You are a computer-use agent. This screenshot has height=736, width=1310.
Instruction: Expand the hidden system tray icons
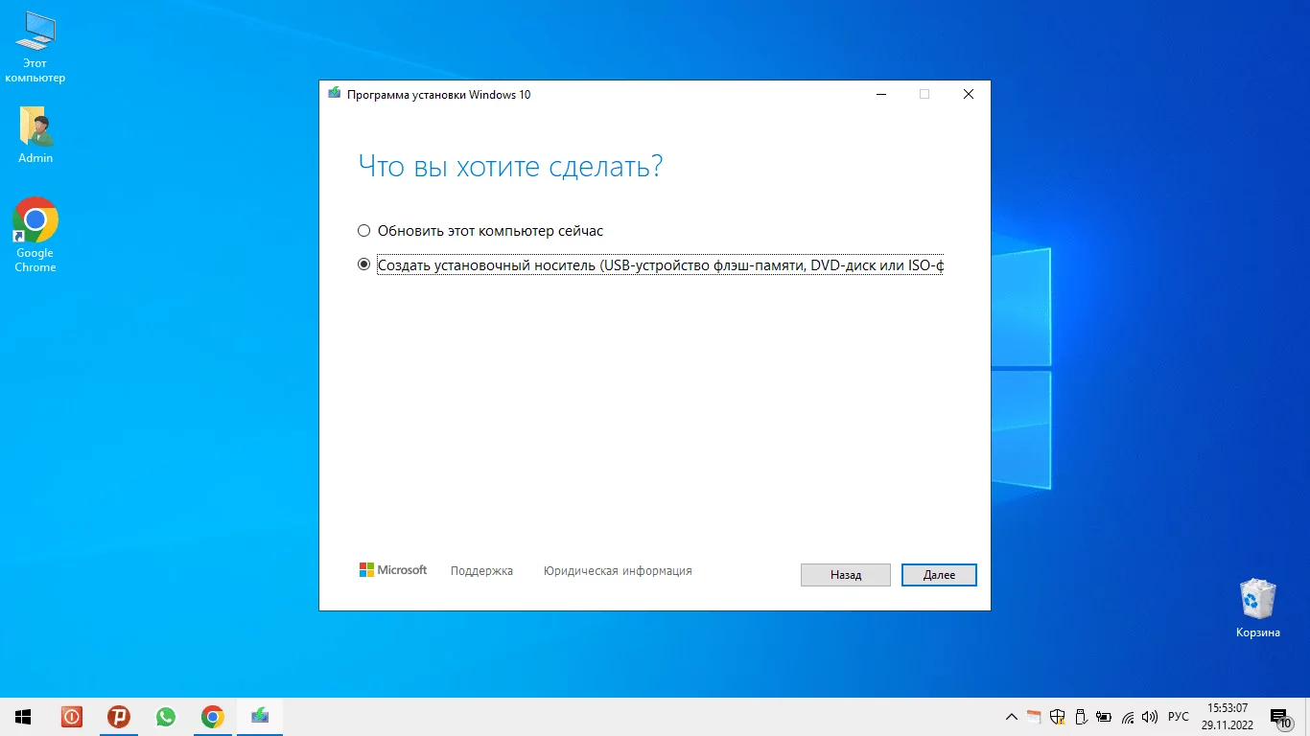1011,717
